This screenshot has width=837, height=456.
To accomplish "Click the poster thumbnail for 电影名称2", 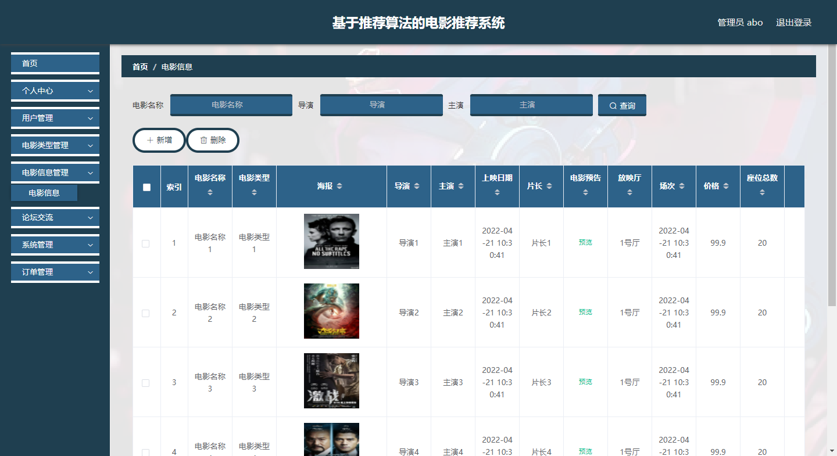I will point(331,311).
